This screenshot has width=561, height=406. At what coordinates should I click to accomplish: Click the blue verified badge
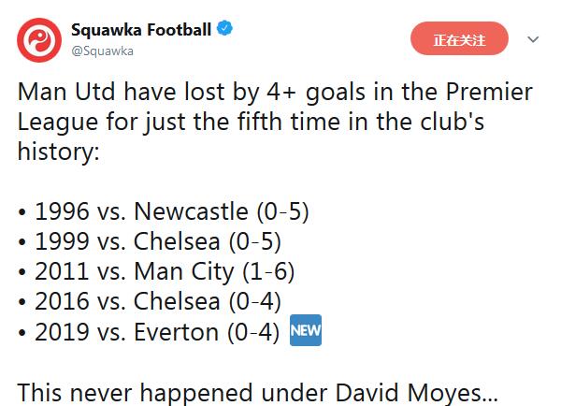pos(224,29)
